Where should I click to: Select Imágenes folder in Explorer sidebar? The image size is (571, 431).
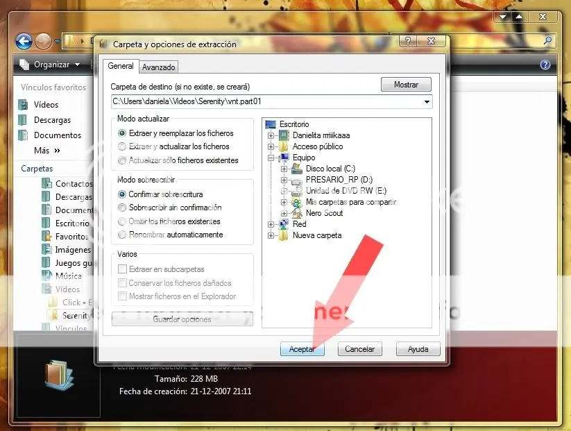(x=67, y=250)
